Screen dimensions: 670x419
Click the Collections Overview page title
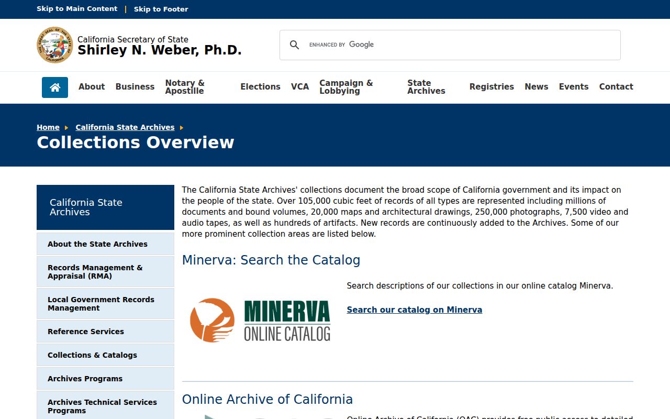pos(136,142)
